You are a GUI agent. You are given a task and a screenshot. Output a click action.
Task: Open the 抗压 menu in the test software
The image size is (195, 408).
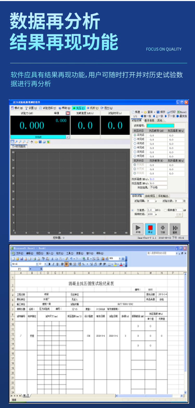click(79, 108)
